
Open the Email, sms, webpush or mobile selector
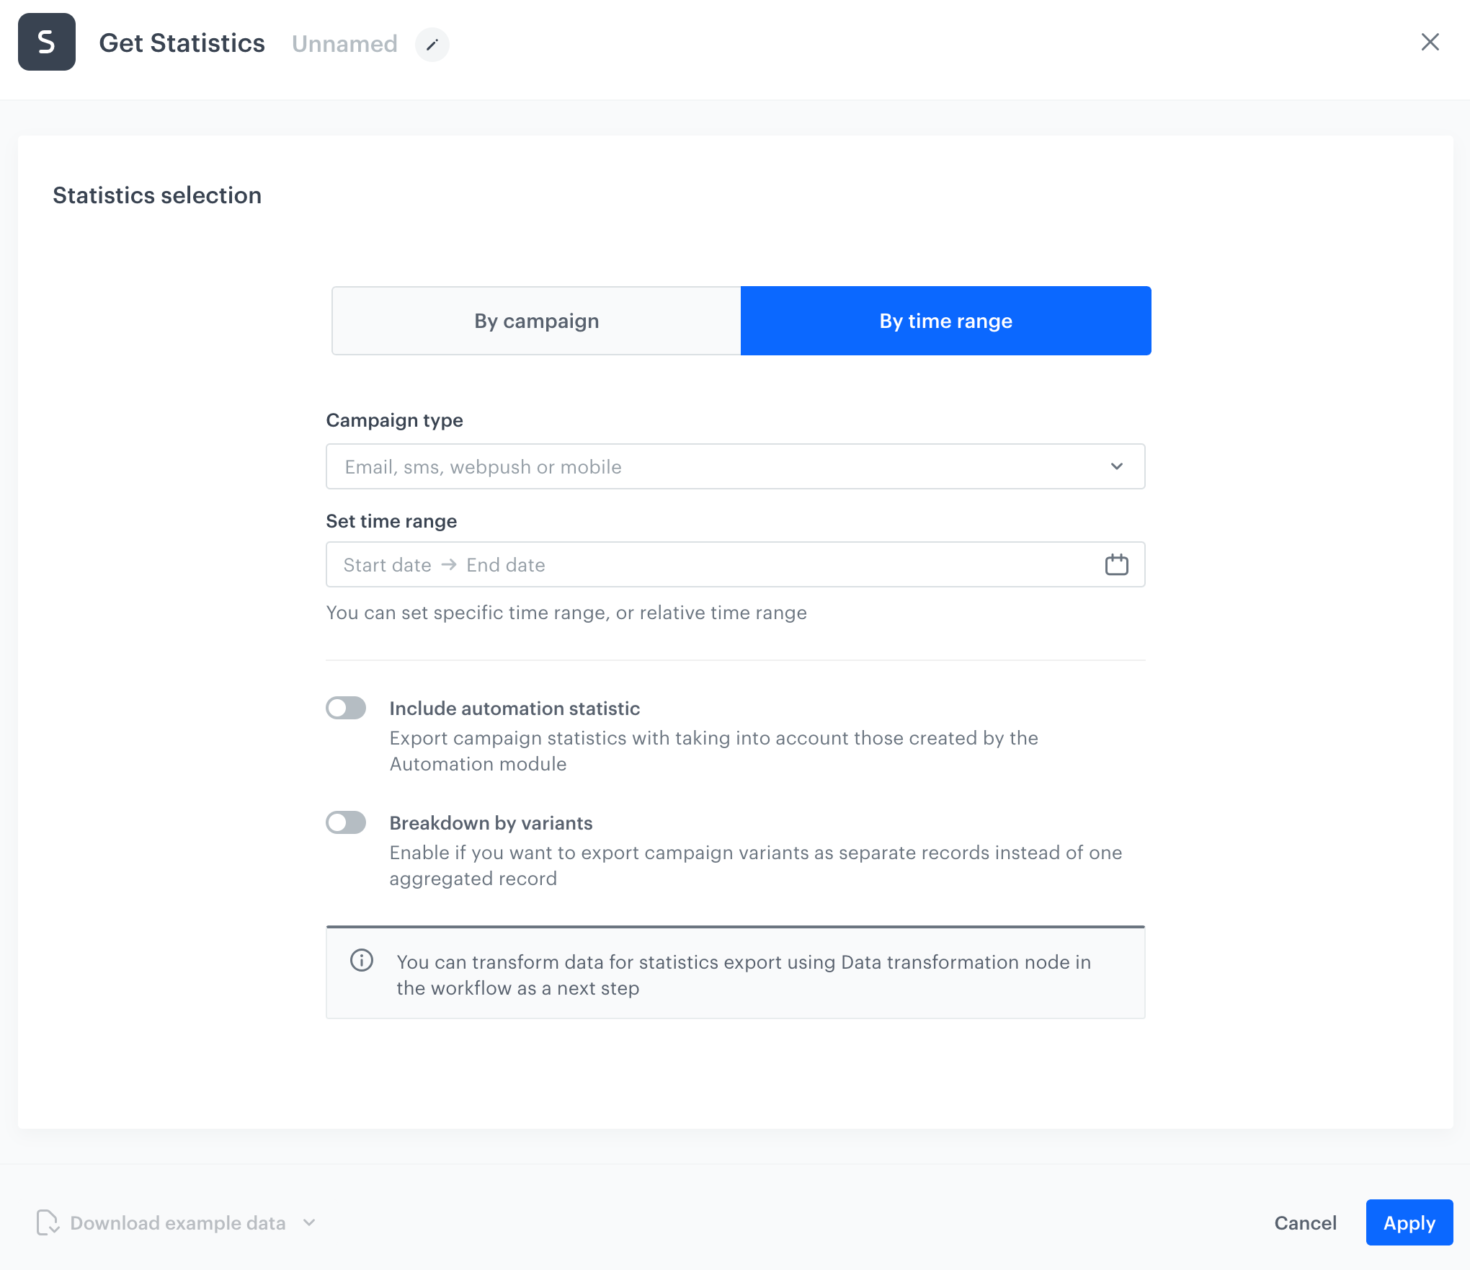coord(735,466)
